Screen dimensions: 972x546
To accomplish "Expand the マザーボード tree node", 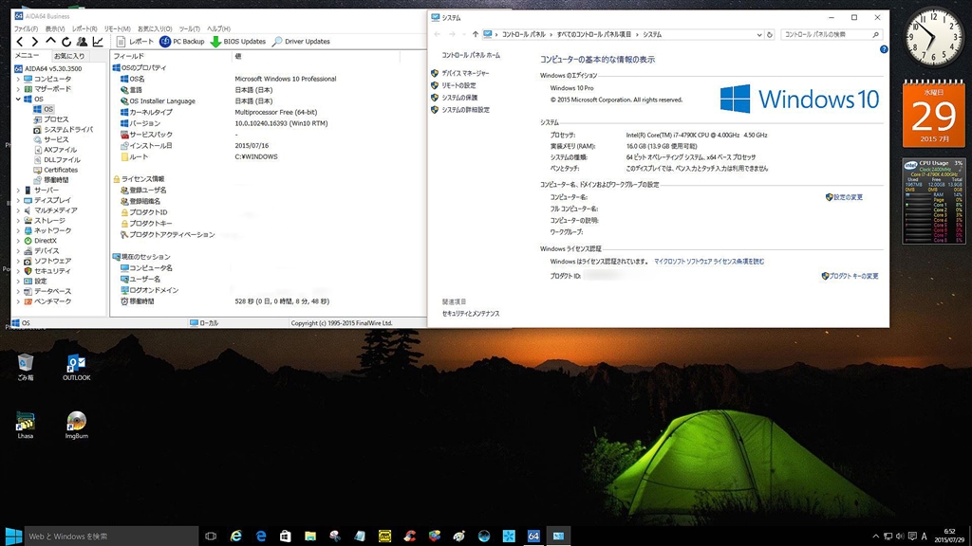I will pyautogui.click(x=18, y=89).
